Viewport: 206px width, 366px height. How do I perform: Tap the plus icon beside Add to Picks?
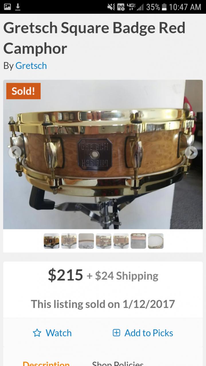[x=116, y=333]
